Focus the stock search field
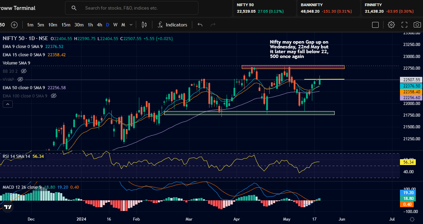The image size is (423, 224). click(132, 8)
